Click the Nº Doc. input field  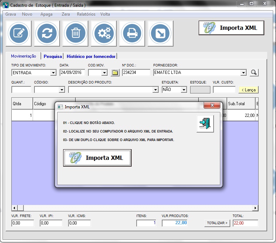click(x=136, y=72)
